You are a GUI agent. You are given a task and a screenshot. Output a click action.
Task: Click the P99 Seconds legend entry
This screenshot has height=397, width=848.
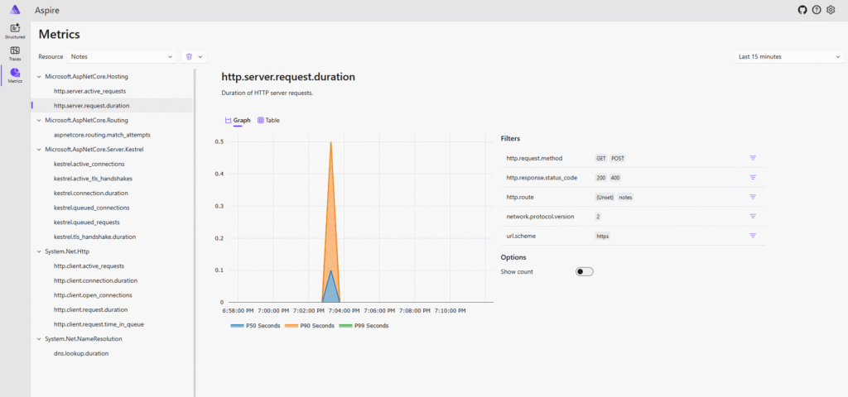point(363,326)
